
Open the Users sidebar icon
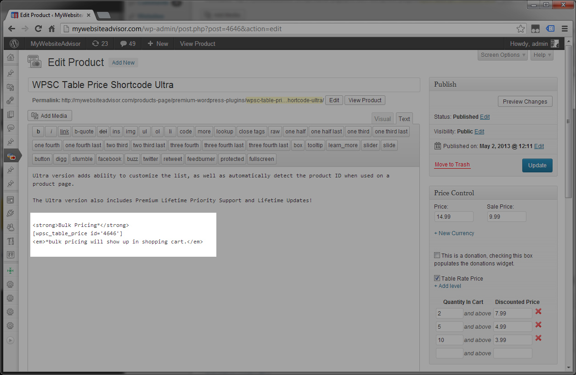(x=10, y=227)
